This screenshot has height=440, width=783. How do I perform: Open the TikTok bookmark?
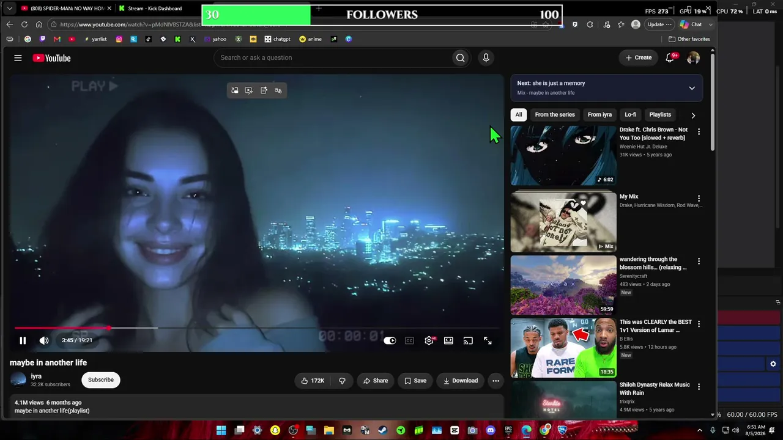click(148, 39)
